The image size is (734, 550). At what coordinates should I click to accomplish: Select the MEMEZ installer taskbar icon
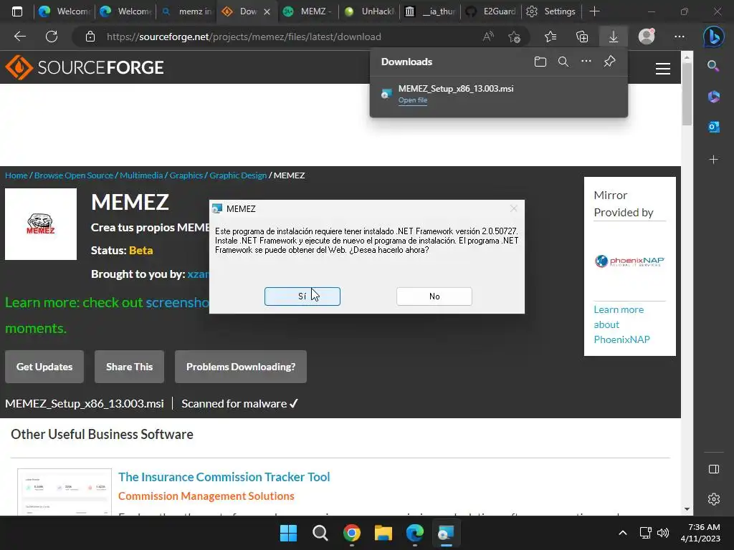446,533
